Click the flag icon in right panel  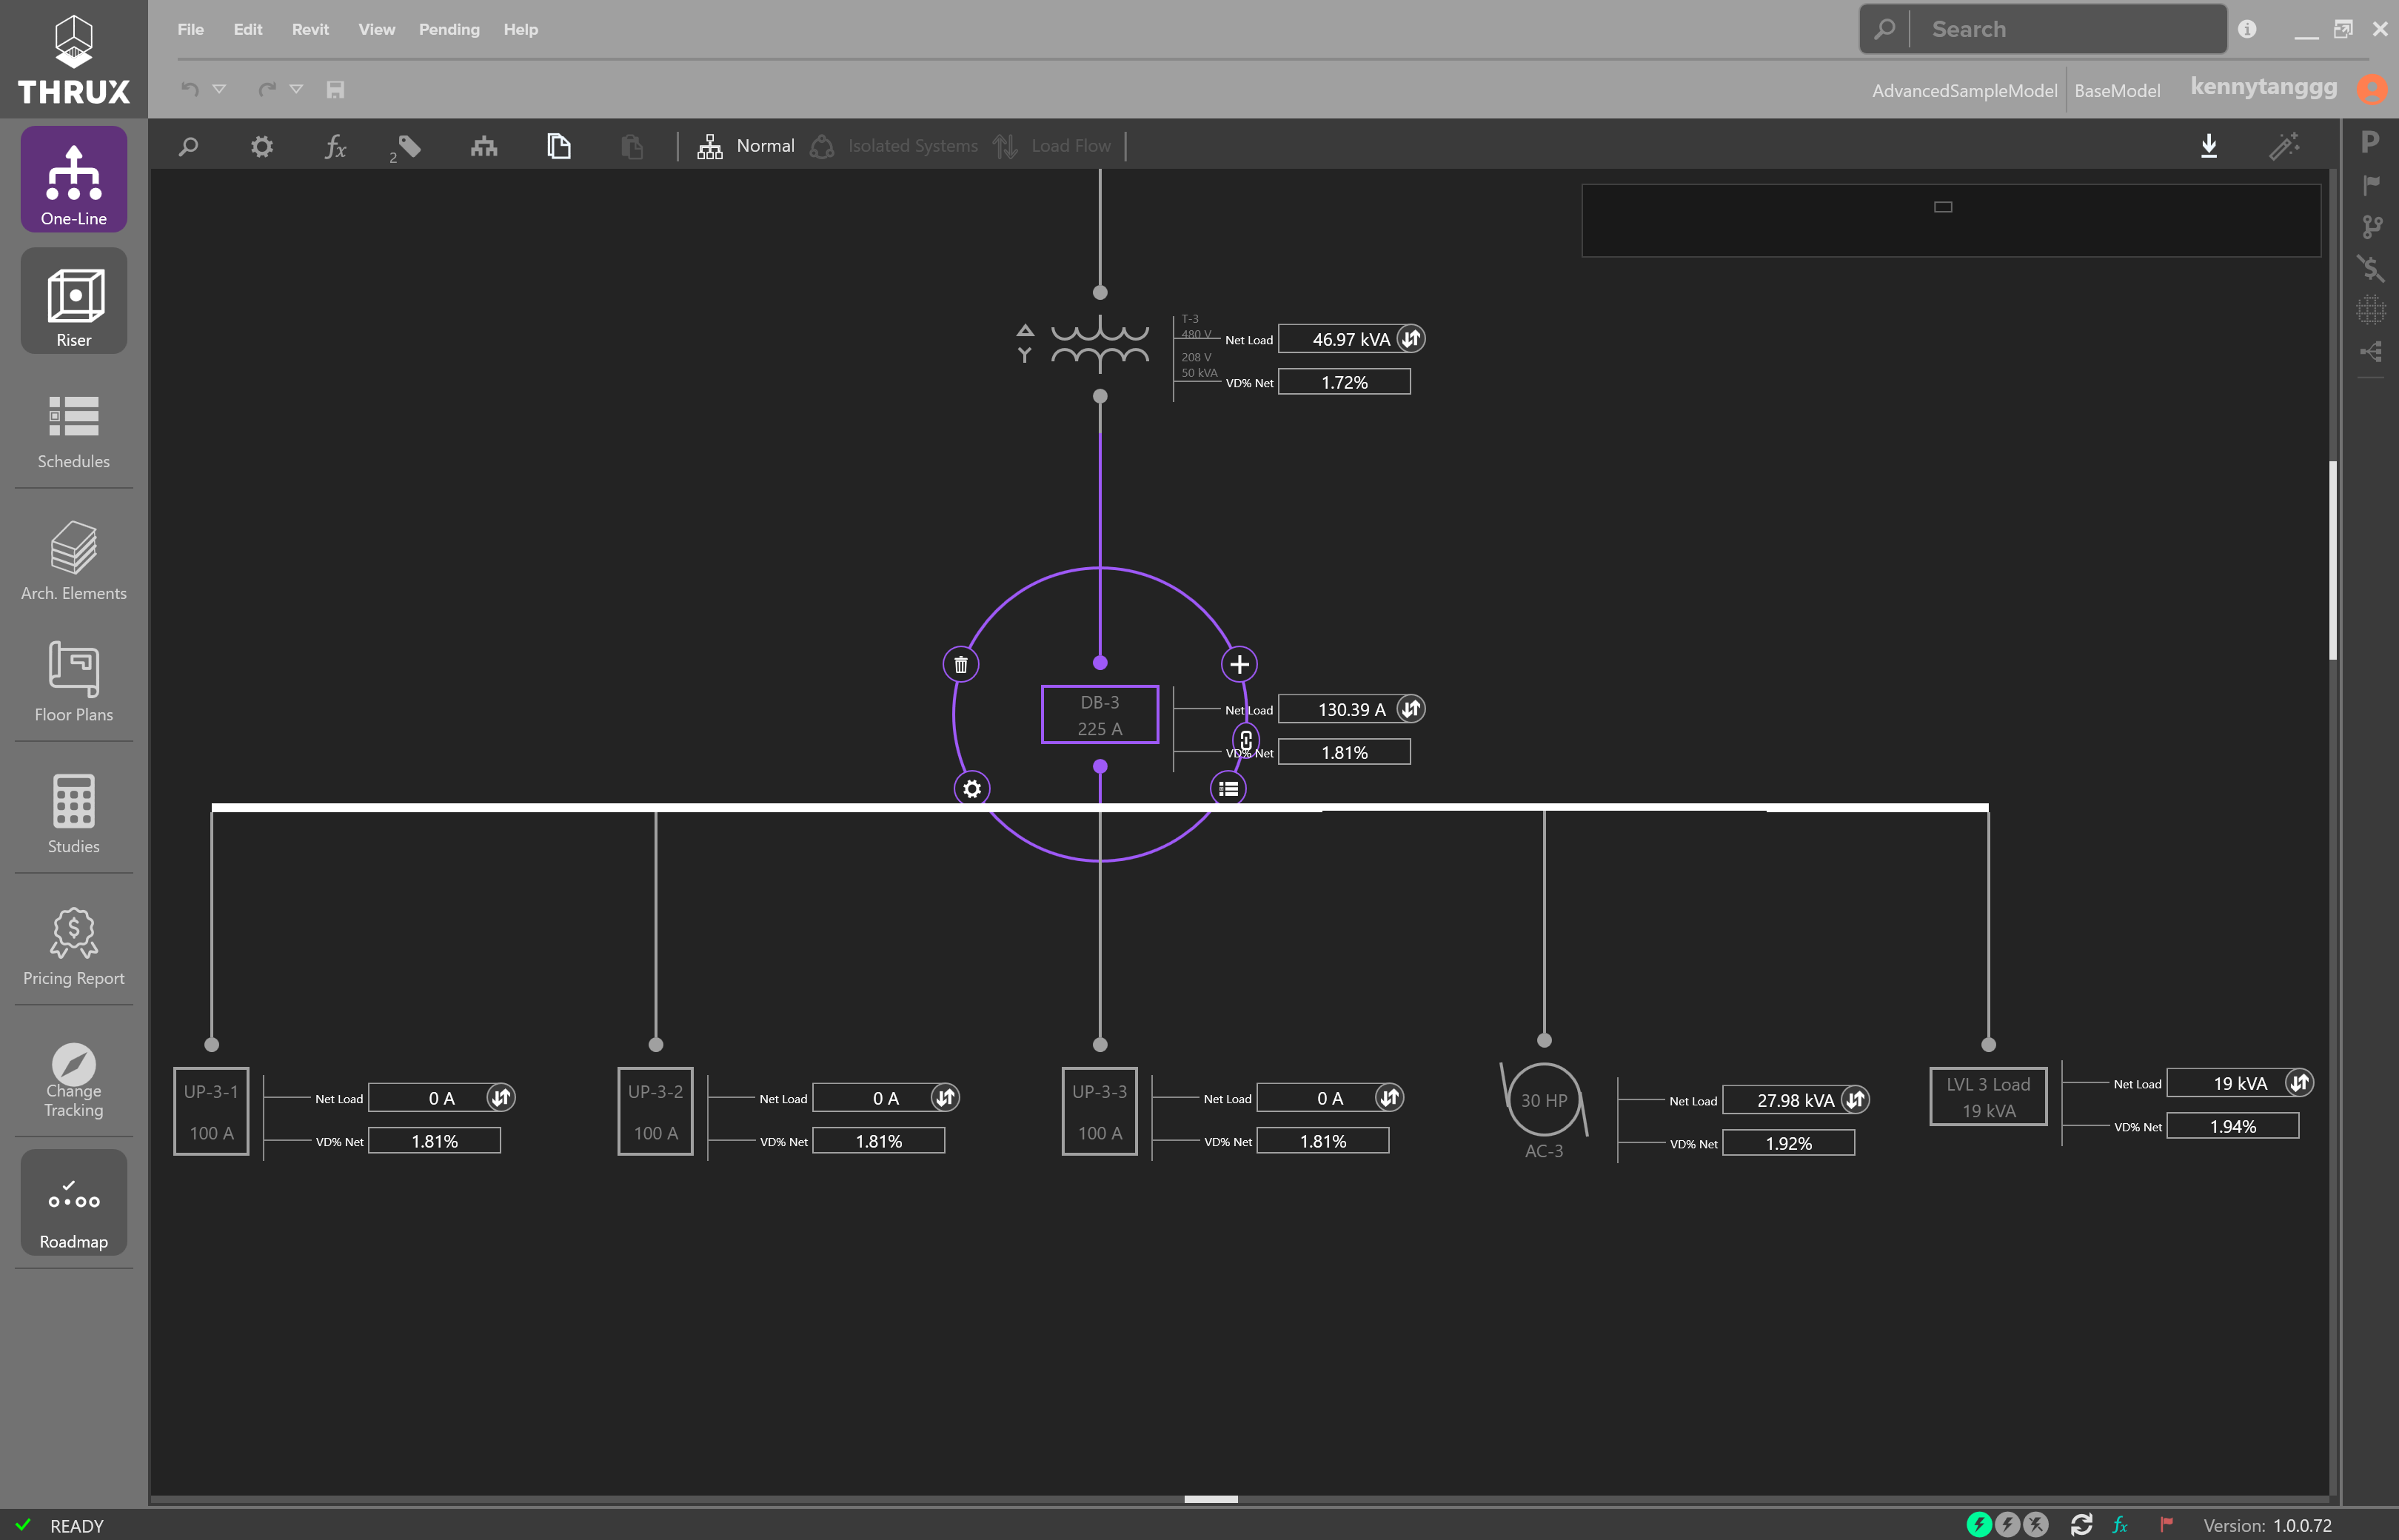2371,185
